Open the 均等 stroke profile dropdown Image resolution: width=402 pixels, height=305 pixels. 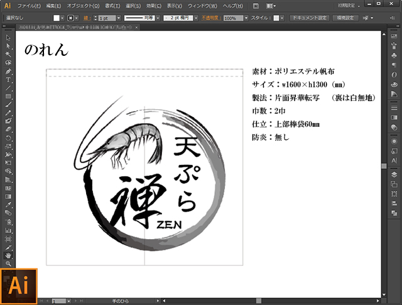(158, 18)
